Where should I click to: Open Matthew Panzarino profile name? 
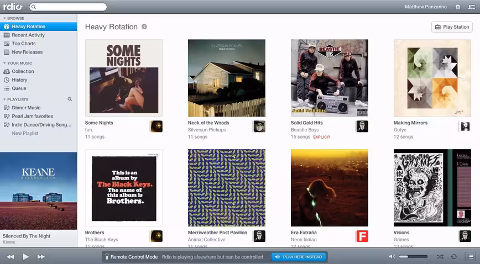click(x=425, y=7)
